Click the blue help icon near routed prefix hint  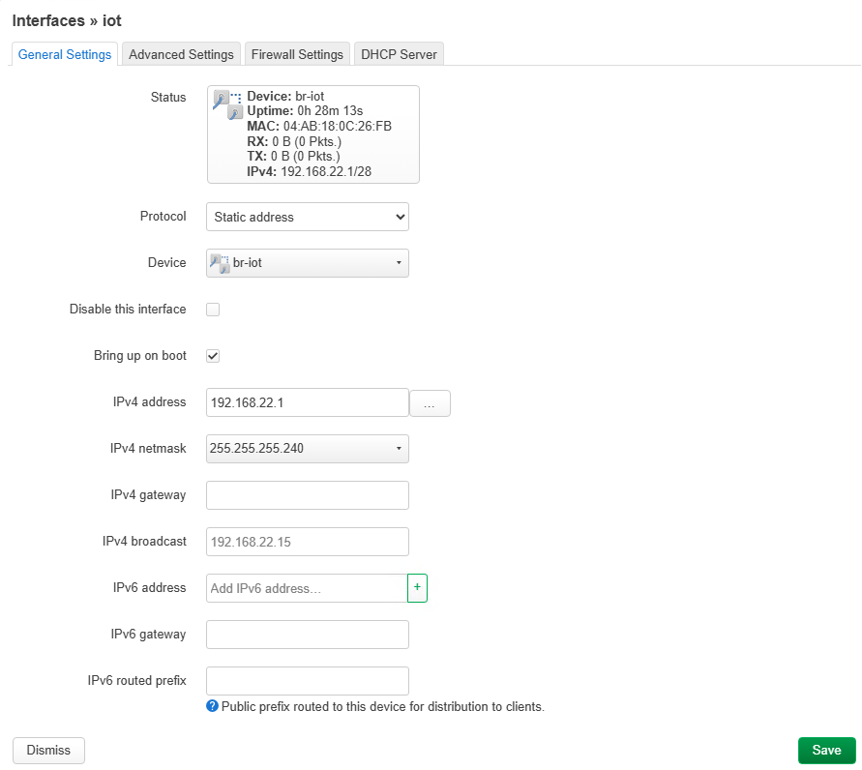212,706
